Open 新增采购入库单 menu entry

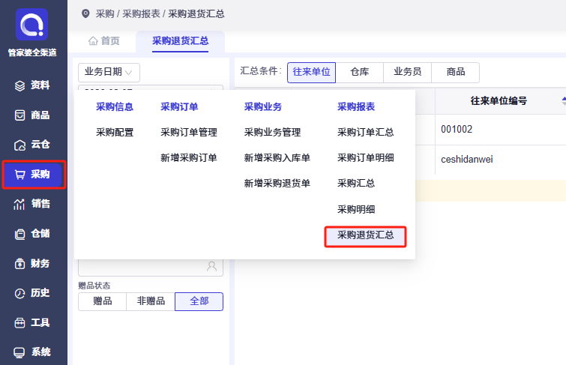tap(277, 158)
